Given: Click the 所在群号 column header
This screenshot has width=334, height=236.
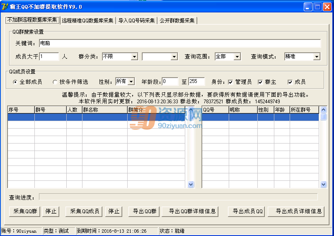Looking at the screenshot, I should (x=304, y=110).
